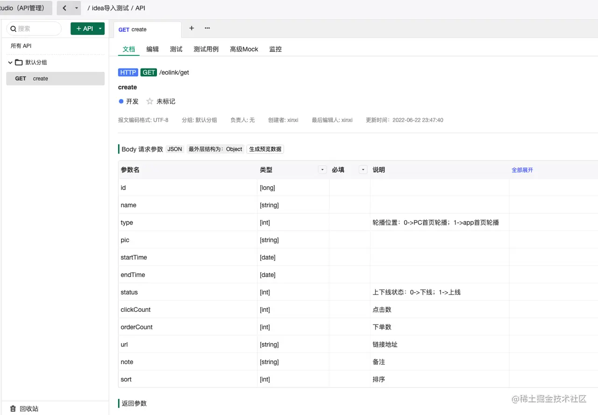
Task: Click the 排序 description cell
Action: 379,380
